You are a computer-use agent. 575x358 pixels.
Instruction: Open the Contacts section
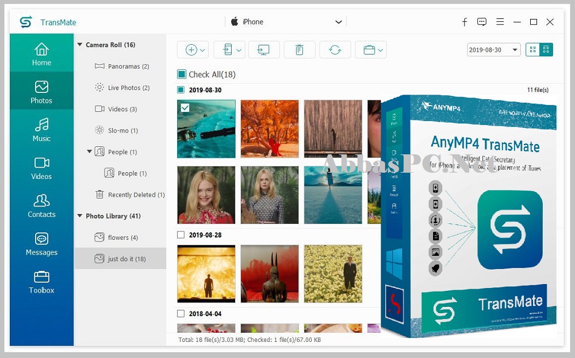[x=41, y=205]
